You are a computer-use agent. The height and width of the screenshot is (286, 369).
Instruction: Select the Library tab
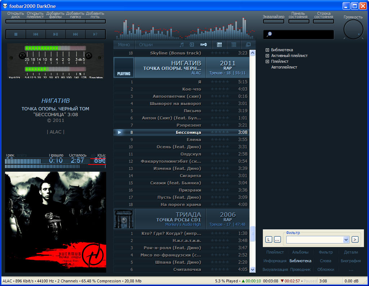[x=300, y=261]
